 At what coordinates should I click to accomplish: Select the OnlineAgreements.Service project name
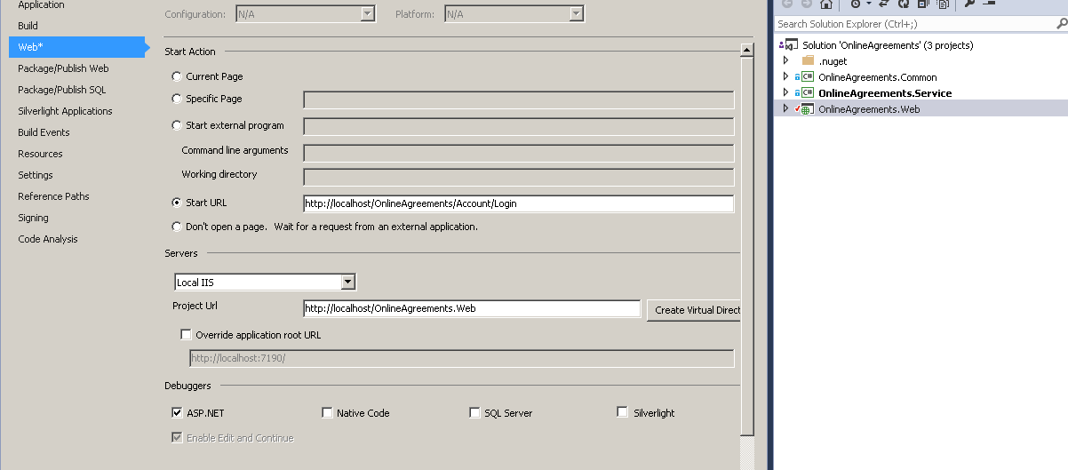tap(885, 93)
